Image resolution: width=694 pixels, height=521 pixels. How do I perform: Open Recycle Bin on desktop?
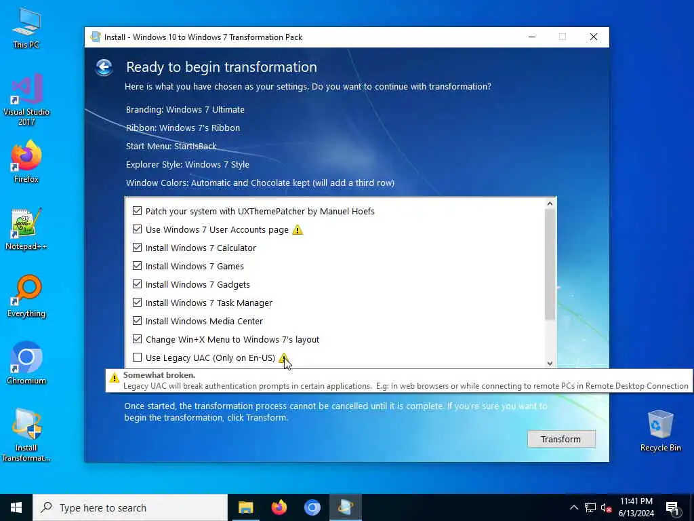tap(660, 431)
